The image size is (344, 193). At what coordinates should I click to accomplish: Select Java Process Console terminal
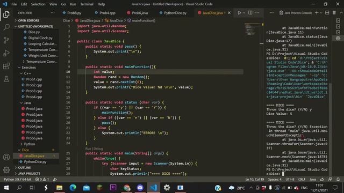click(x=295, y=13)
